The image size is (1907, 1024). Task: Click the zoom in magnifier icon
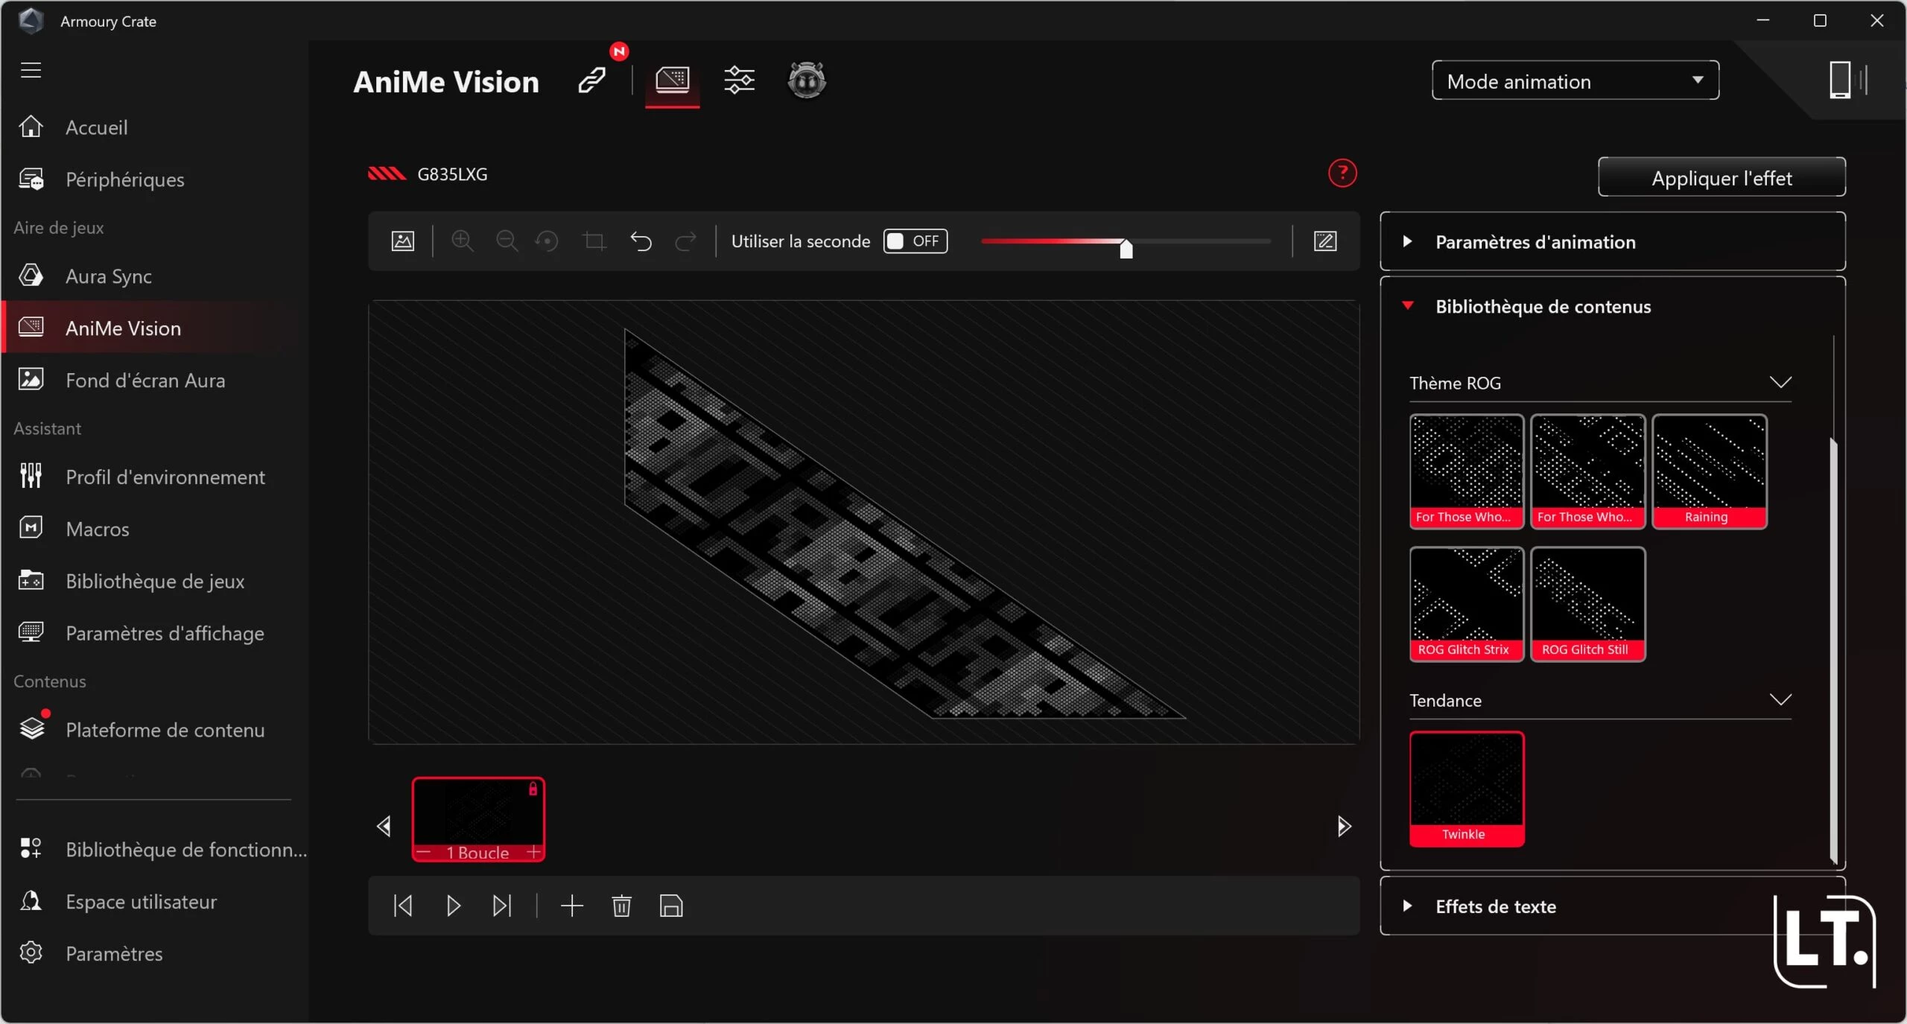(x=463, y=241)
